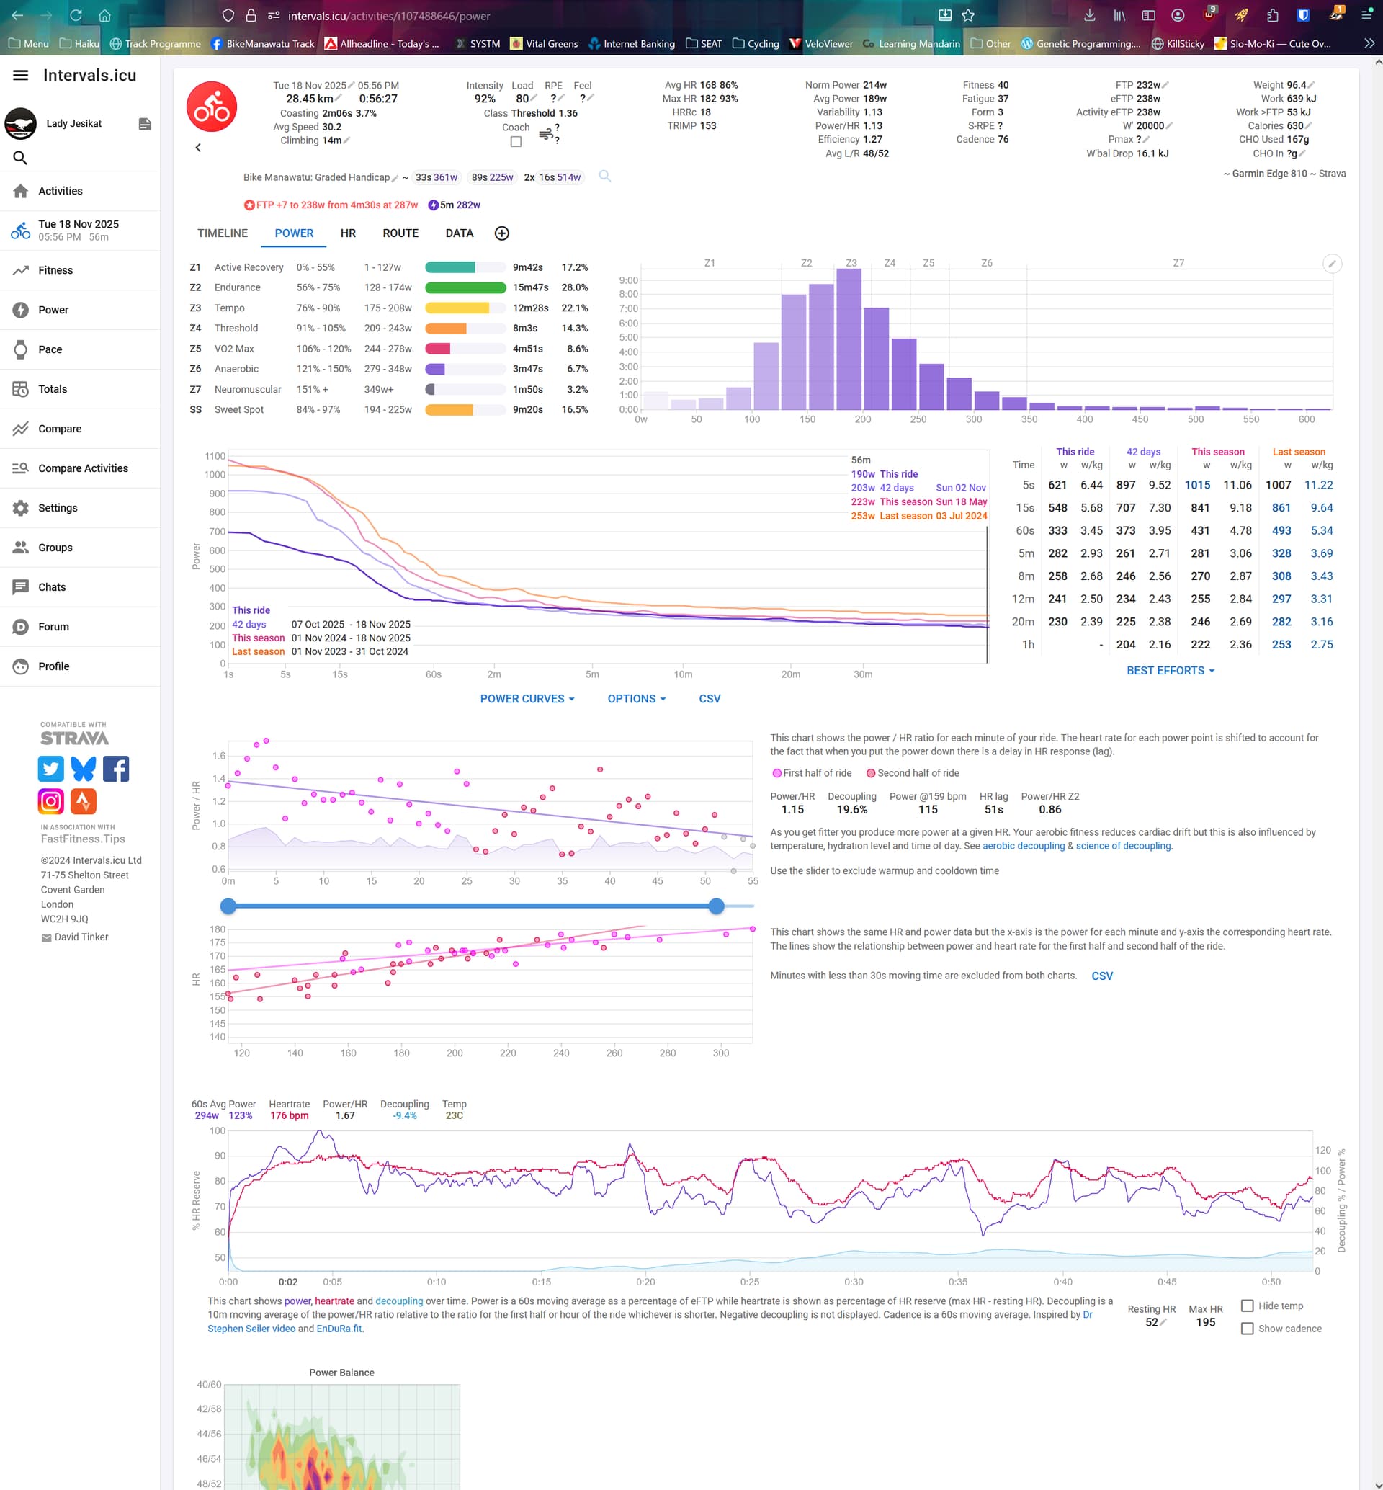Click the red cycling activity type icon

pos(212,107)
